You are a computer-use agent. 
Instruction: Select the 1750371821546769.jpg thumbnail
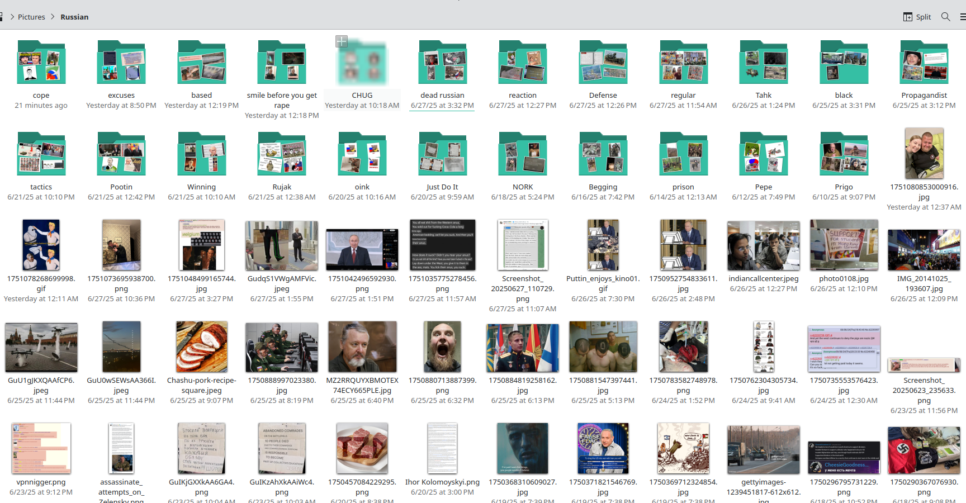tap(603, 448)
